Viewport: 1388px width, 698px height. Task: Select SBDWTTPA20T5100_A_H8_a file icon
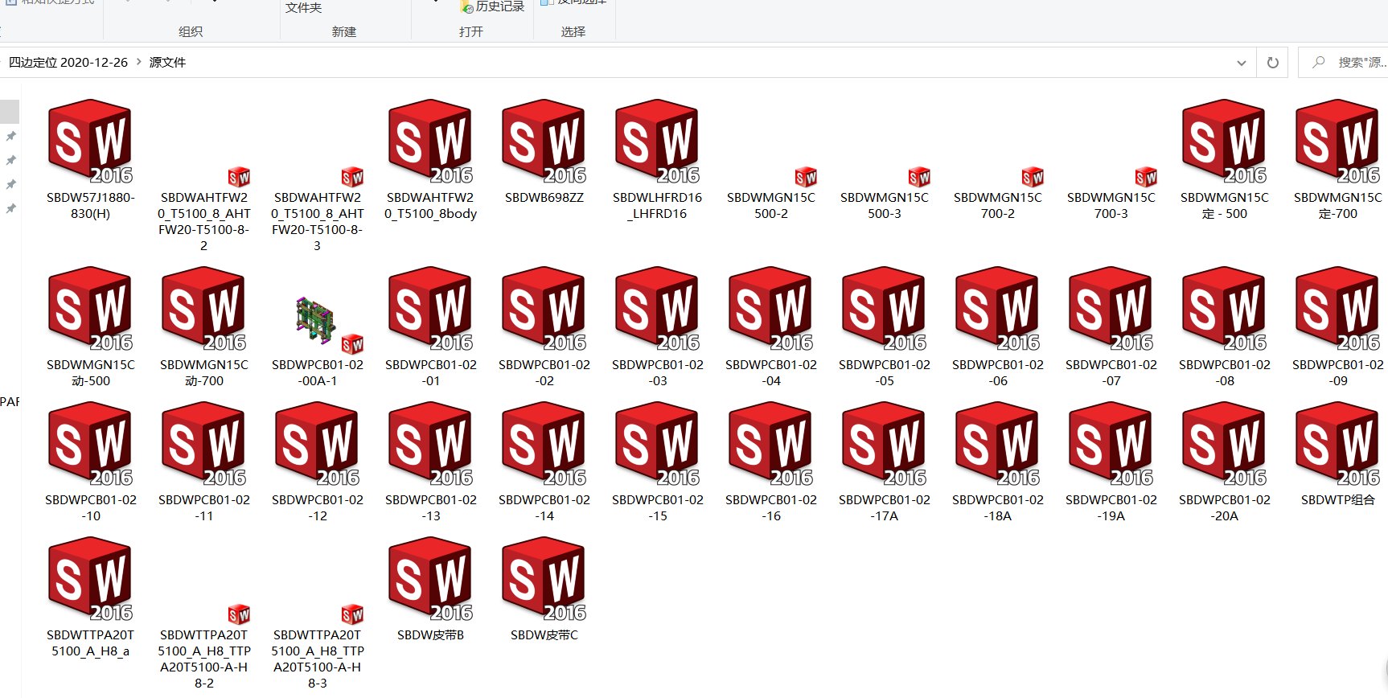tap(90, 579)
